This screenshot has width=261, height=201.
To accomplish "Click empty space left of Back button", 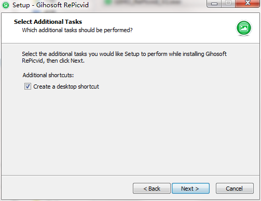I will (x=67, y=188).
